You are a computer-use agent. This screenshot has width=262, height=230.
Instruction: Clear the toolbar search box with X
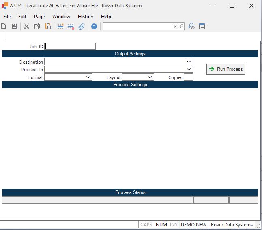click(175, 26)
